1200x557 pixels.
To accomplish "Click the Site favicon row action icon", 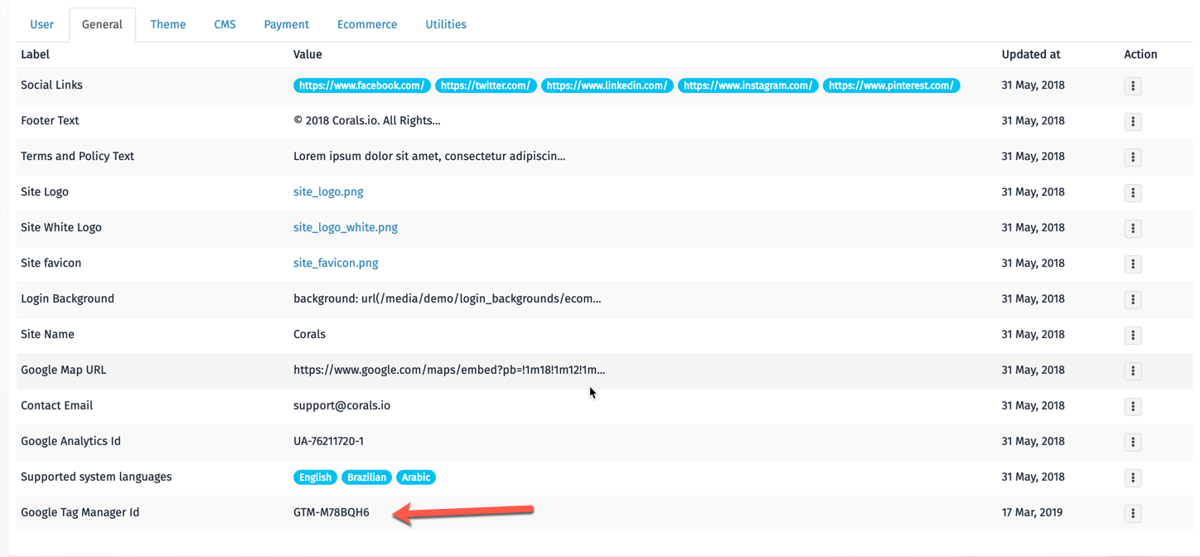I will pyautogui.click(x=1132, y=264).
